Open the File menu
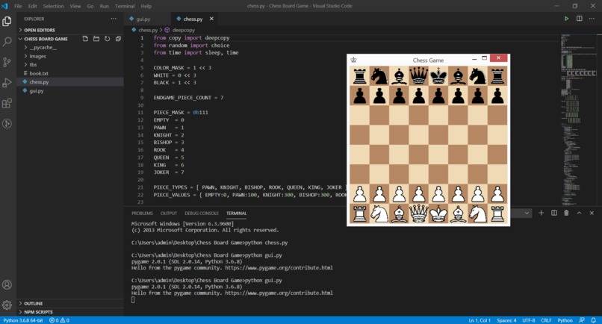The width and height of the screenshot is (602, 324). (x=18, y=6)
